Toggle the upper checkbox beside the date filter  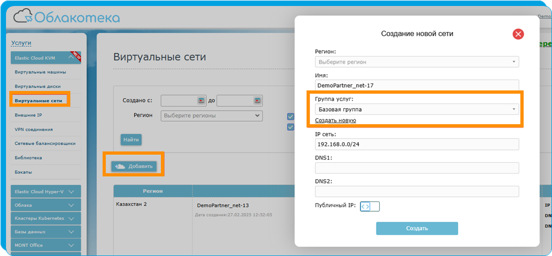pyautogui.click(x=291, y=117)
